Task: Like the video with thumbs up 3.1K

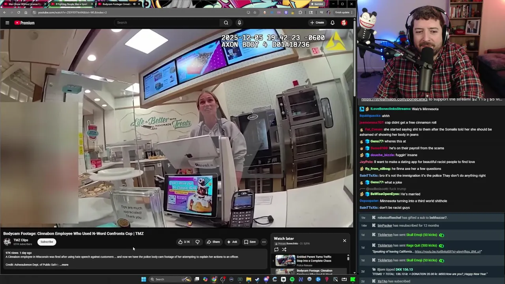Action: (184, 242)
